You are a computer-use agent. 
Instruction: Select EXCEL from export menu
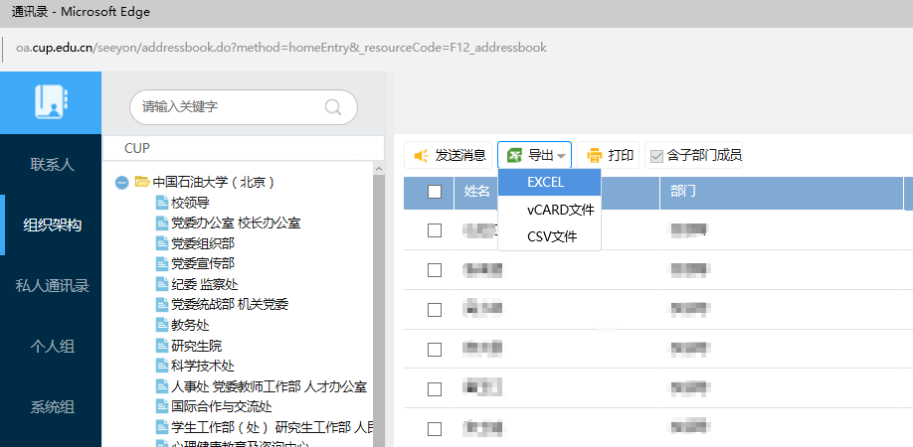(x=546, y=182)
